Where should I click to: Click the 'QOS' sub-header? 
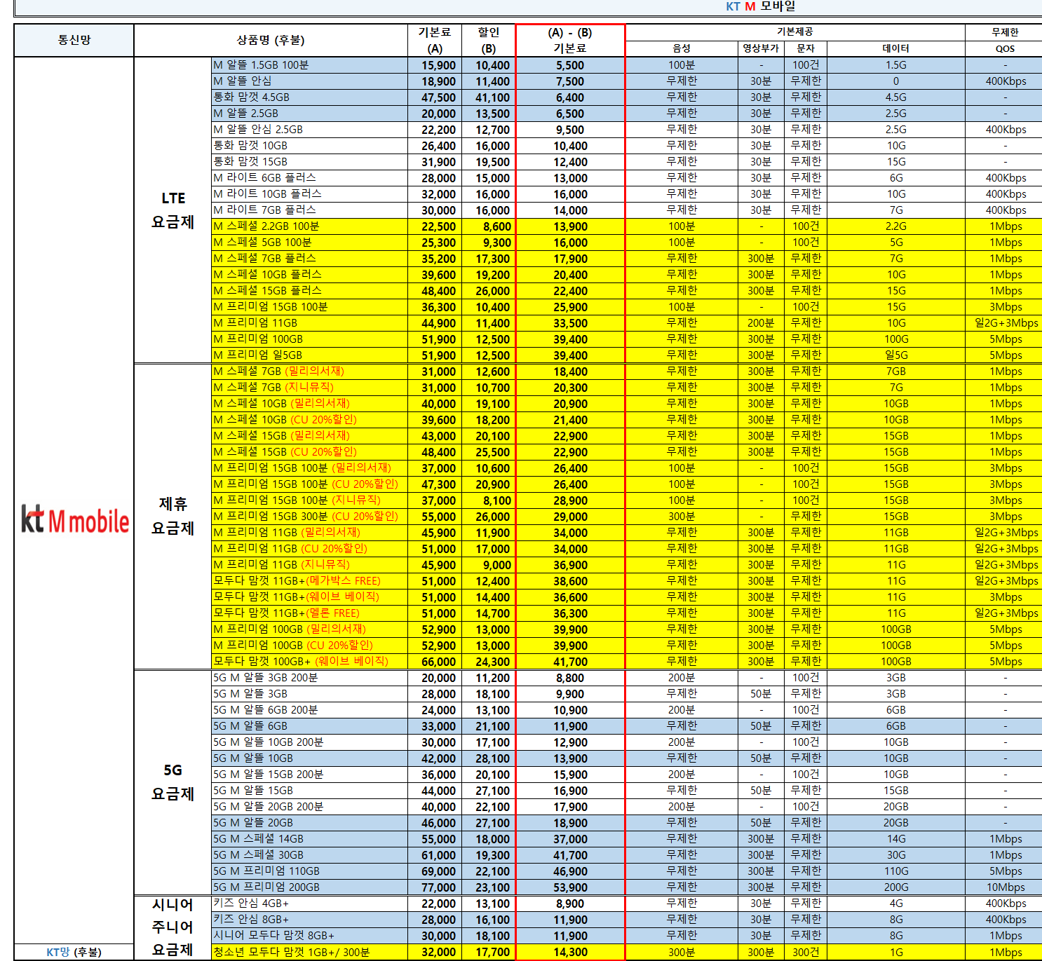click(1005, 48)
